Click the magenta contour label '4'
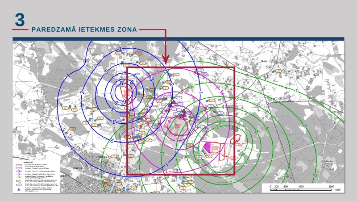 click(x=169, y=121)
